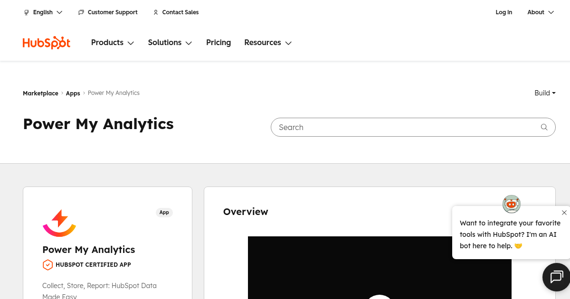
Task: Click the Power My Analytics app logo
Action: click(x=59, y=223)
